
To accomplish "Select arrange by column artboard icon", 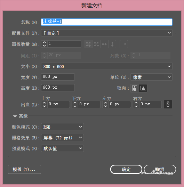I will pos(112,44).
